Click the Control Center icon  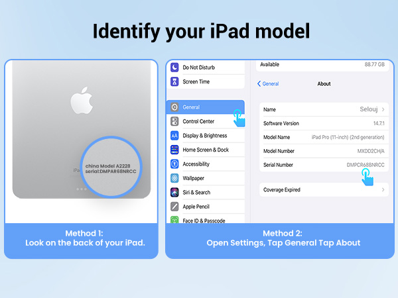tap(174, 121)
